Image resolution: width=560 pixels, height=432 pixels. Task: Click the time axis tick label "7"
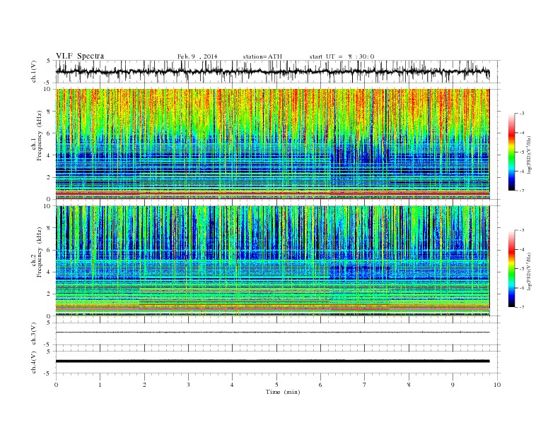coord(365,385)
